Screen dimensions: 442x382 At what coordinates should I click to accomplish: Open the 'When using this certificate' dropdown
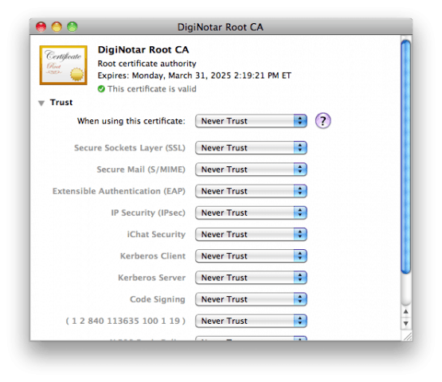click(x=251, y=121)
